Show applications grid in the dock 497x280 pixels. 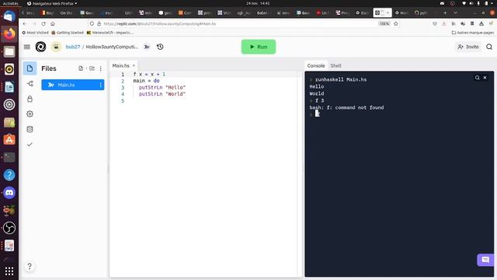tap(9, 271)
